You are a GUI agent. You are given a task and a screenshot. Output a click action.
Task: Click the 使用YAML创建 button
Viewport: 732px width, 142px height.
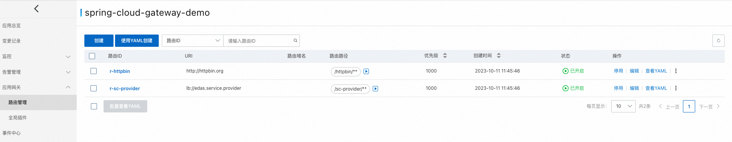[x=137, y=41]
